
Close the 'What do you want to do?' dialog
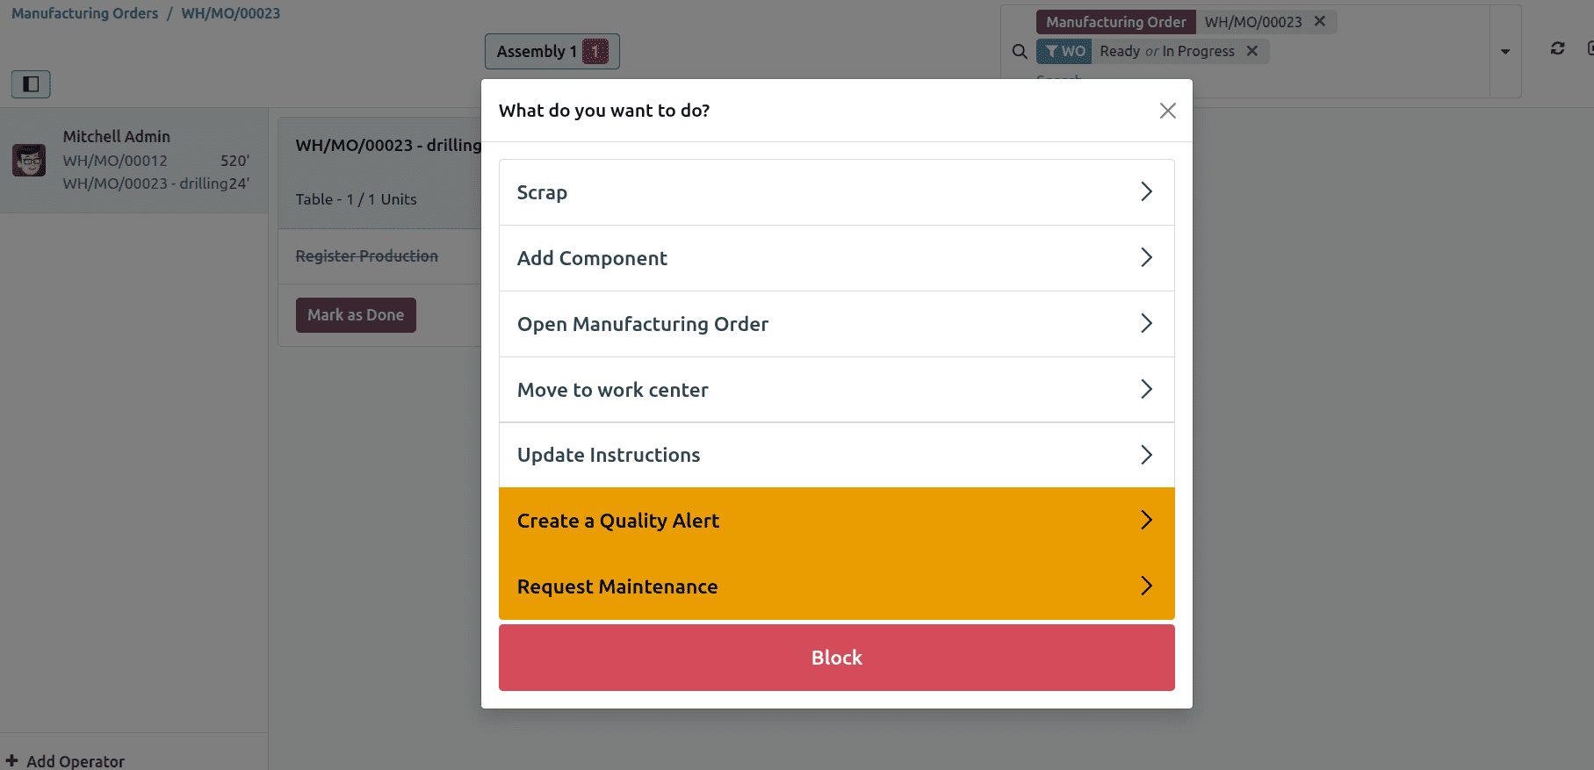(x=1167, y=111)
